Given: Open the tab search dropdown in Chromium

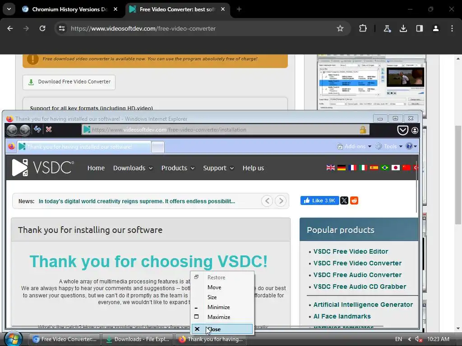Looking at the screenshot, I should 9,9.
